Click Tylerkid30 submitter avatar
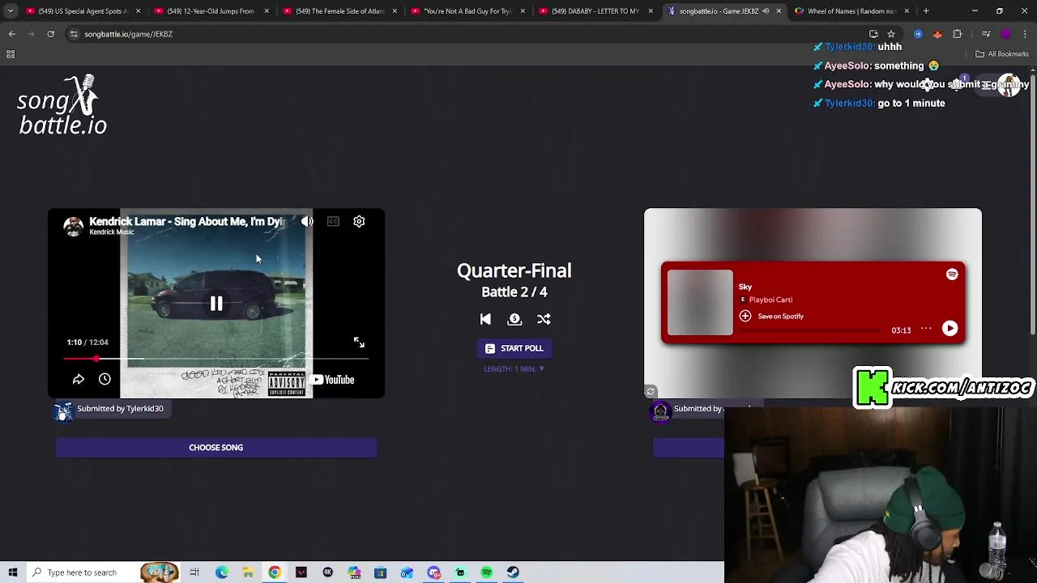The width and height of the screenshot is (1037, 583). click(63, 411)
